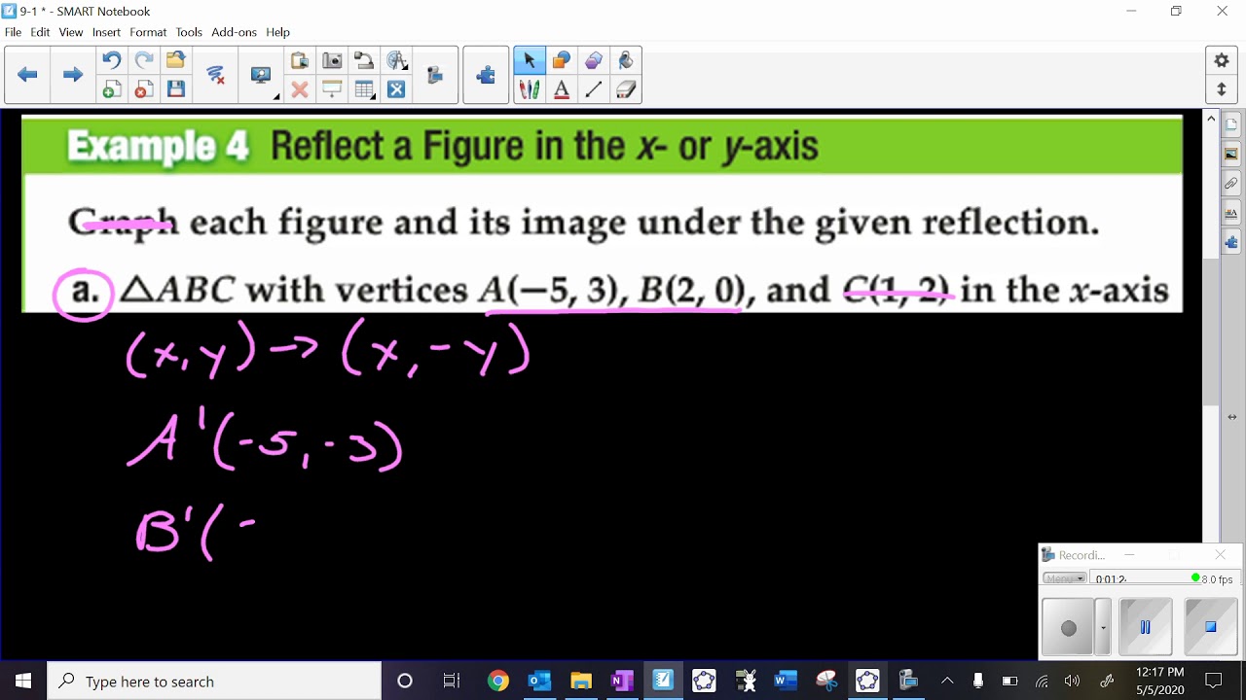1246x700 pixels.
Task: Open Word from taskbar
Action: 786,681
